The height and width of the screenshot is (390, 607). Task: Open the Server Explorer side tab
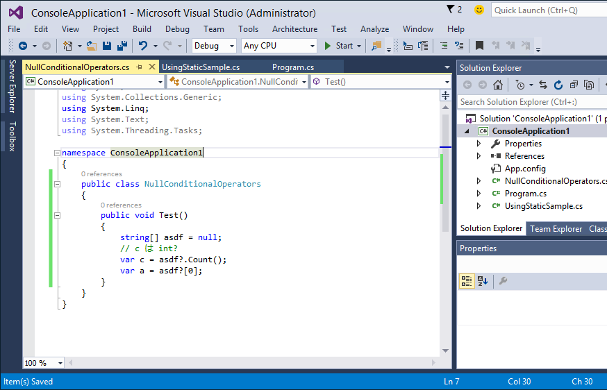13,86
